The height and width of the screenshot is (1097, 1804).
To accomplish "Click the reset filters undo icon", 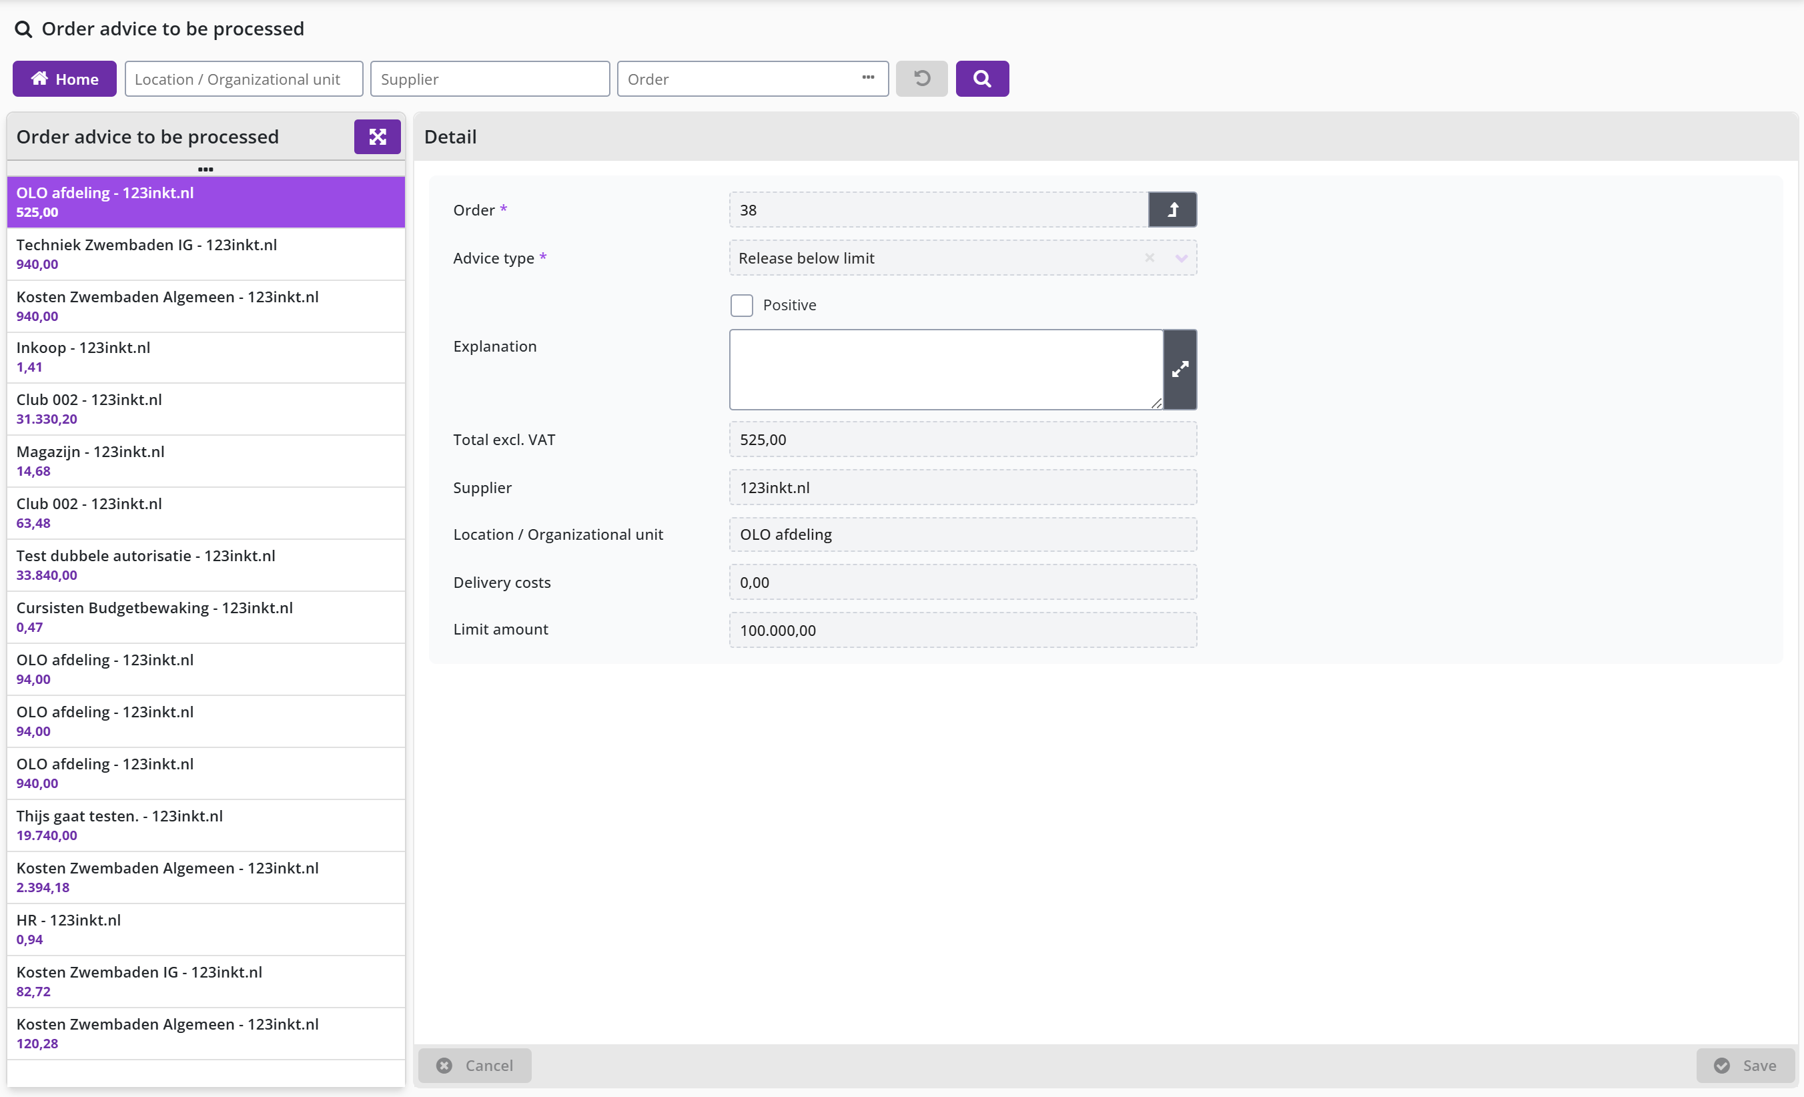I will click(922, 78).
